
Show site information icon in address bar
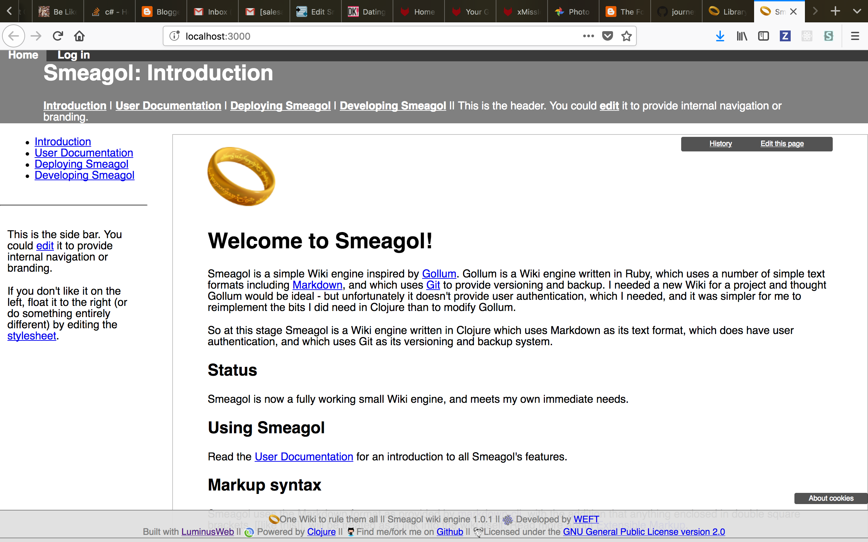point(174,36)
